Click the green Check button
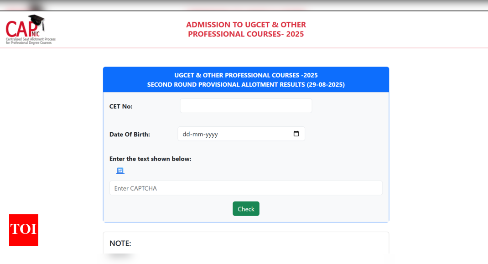 (246, 209)
